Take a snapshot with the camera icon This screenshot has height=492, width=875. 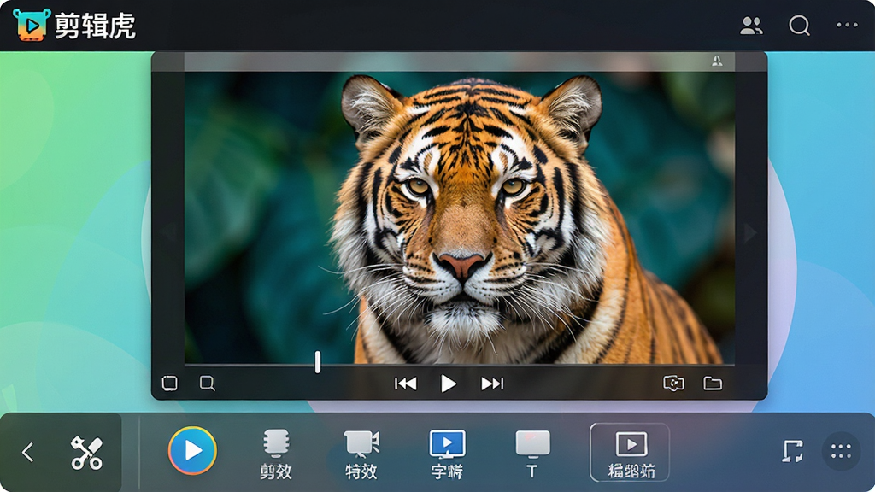pos(673,384)
